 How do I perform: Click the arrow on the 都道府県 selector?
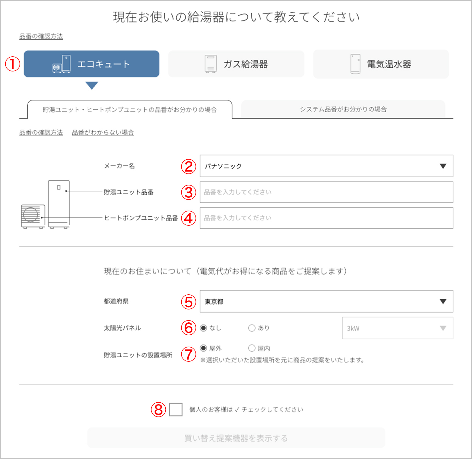coord(443,302)
